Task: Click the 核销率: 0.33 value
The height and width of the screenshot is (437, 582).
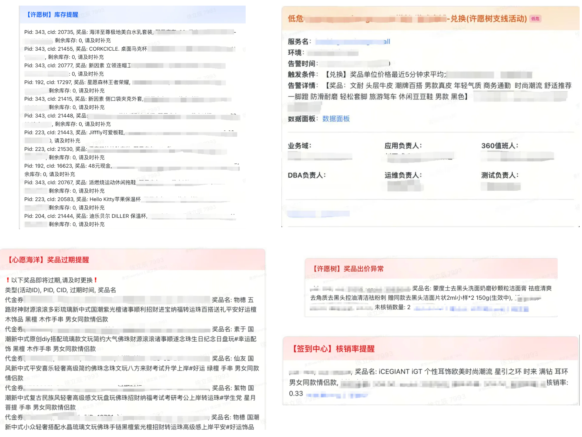Action: 428,388
